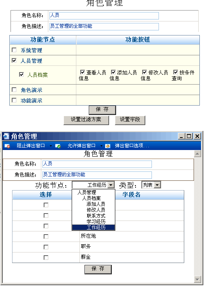Viewport: 208px width, 293px height.
Task: Tick the checkbox in the 所在地 row
Action: [46, 237]
